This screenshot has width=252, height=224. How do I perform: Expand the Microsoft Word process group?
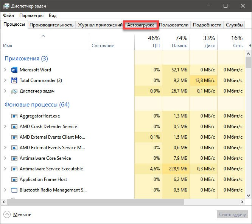[x=5, y=70]
